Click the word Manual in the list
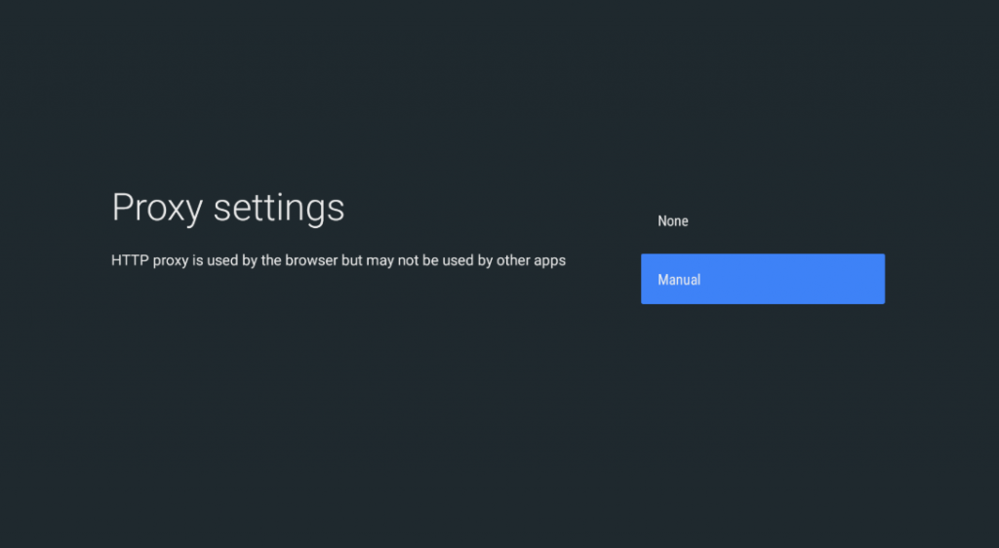 (679, 280)
